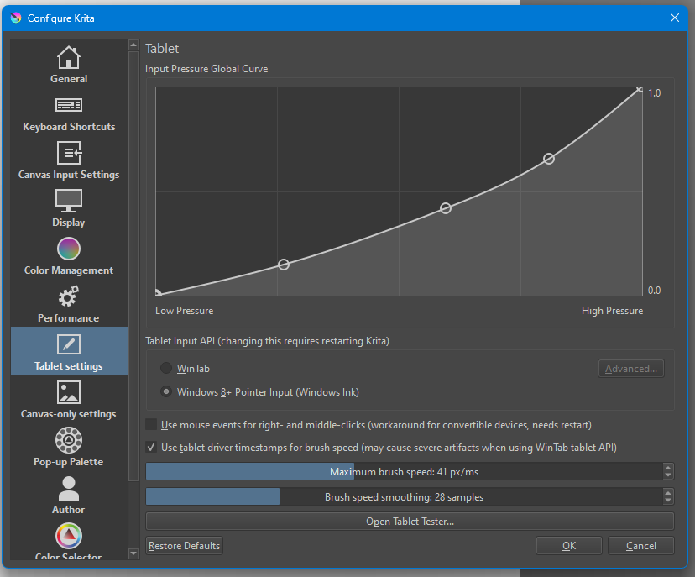
Task: Cancel the Configure Krita dialog
Action: pyautogui.click(x=641, y=546)
